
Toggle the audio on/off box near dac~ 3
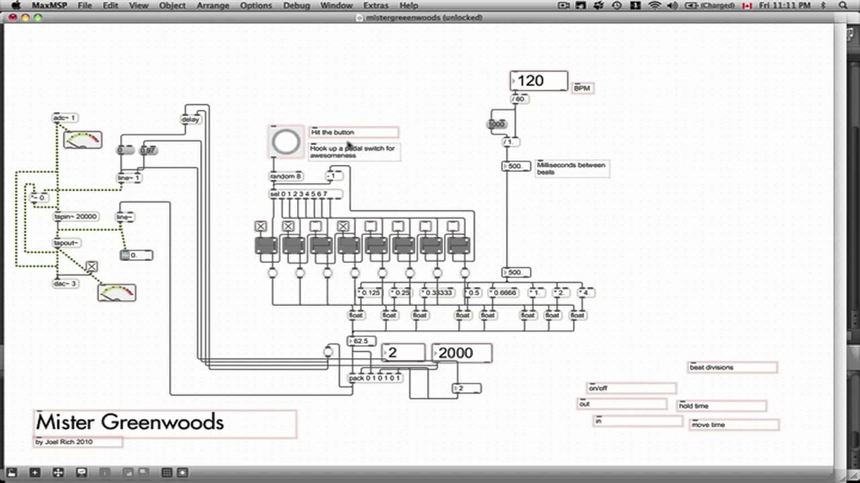(91, 266)
